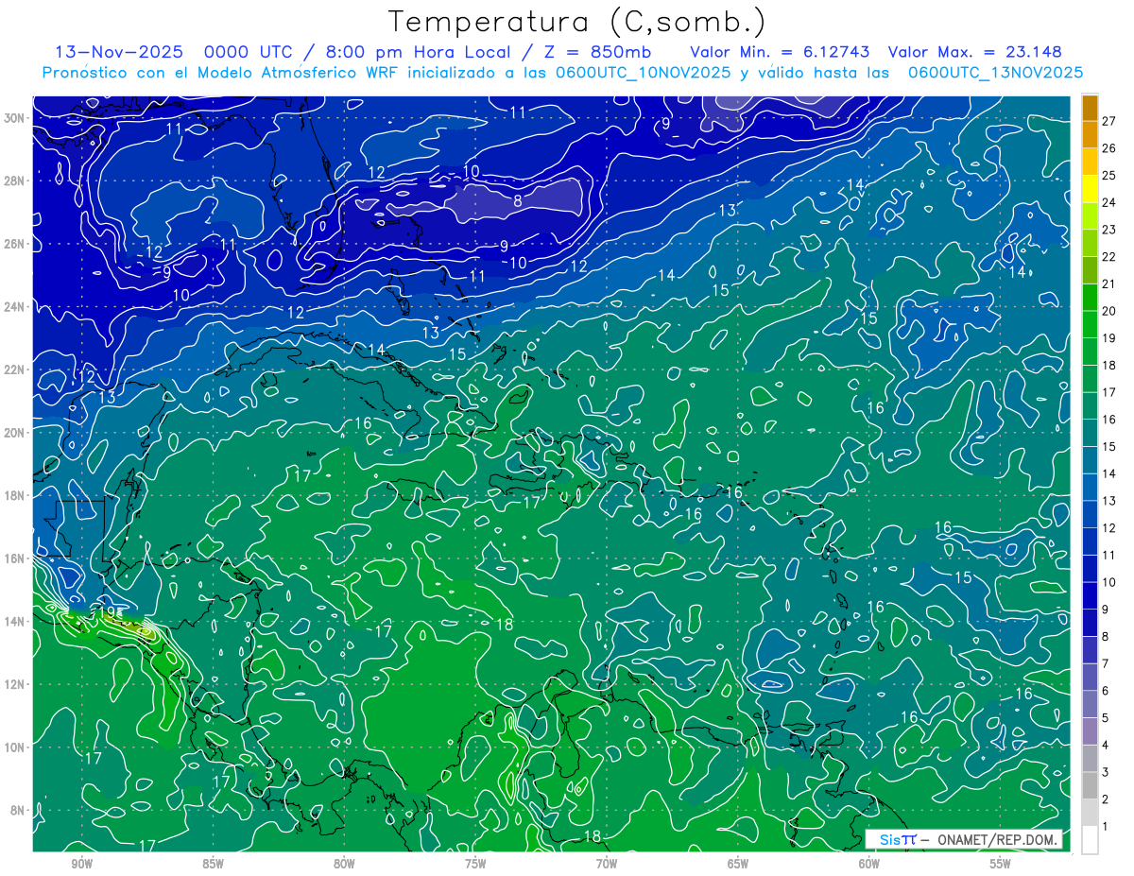Click the value 25 on the color scale
This screenshot has width=1134, height=876.
1109,176
